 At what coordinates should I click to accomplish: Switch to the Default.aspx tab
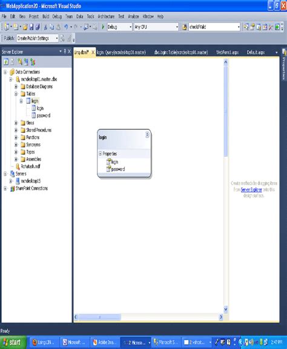click(x=256, y=52)
